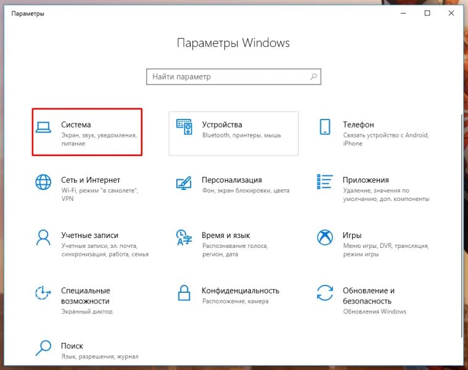
Task: Maximize the Параметры window
Action: tap(427, 14)
